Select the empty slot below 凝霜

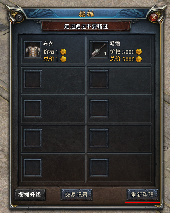99,79
